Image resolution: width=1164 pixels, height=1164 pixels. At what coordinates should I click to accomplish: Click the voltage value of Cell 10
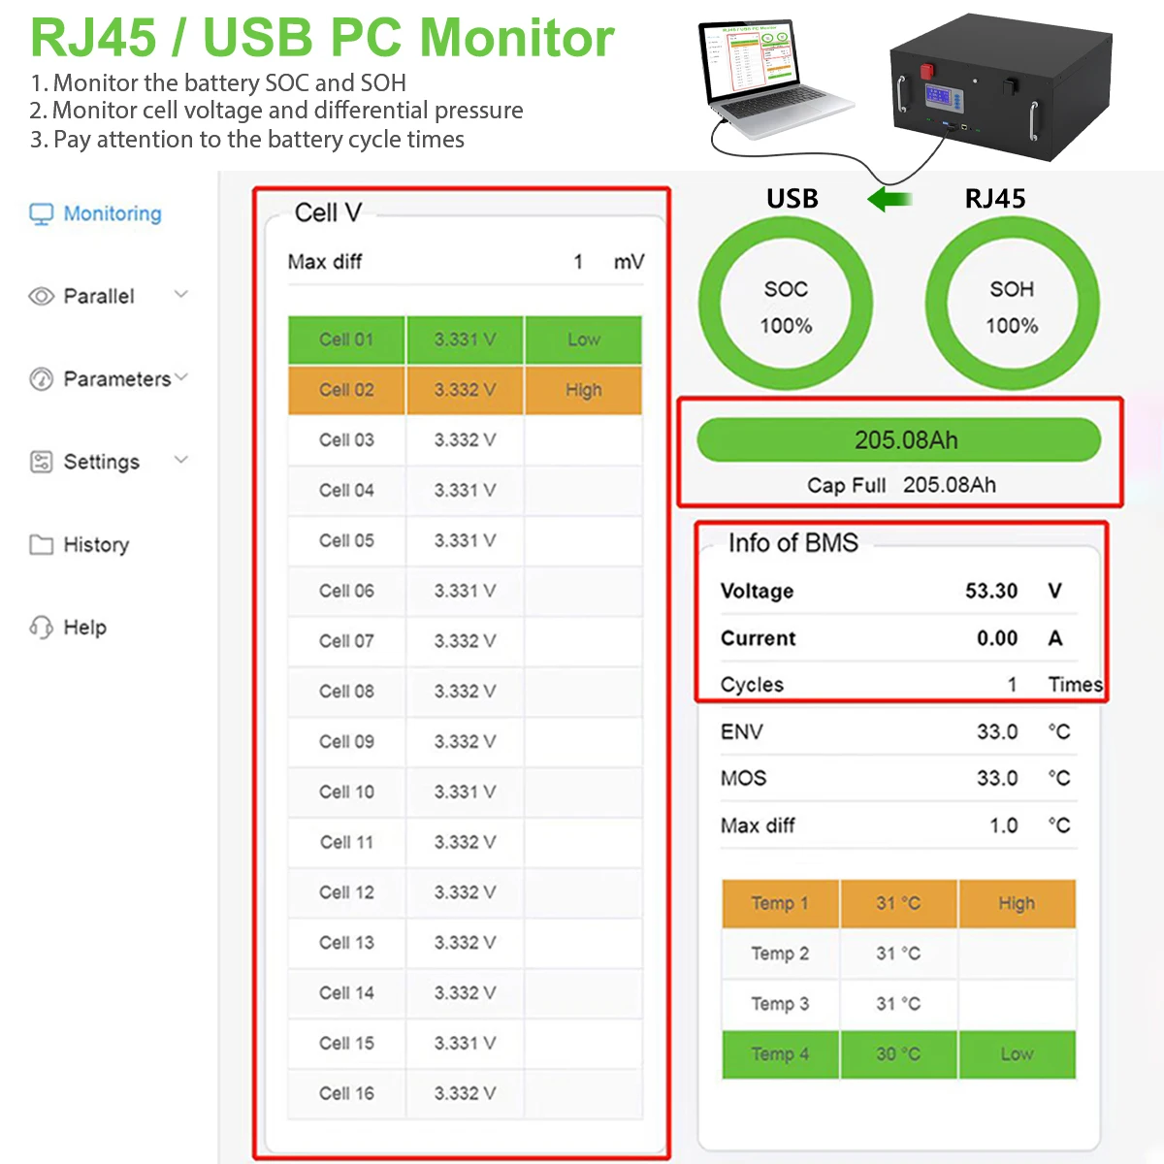(465, 792)
